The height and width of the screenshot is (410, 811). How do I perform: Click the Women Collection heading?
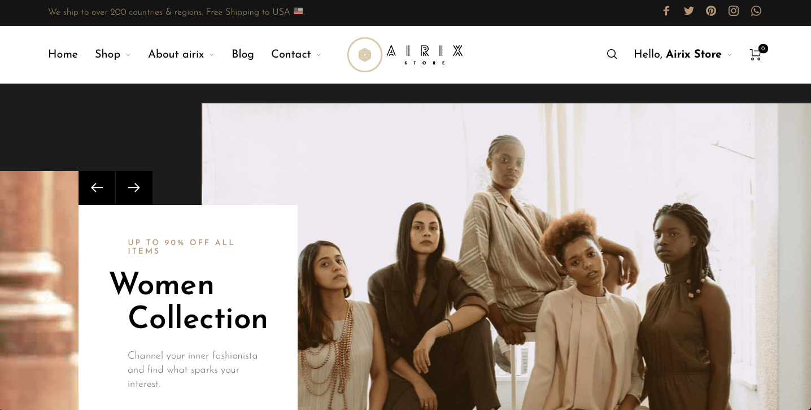point(189,301)
